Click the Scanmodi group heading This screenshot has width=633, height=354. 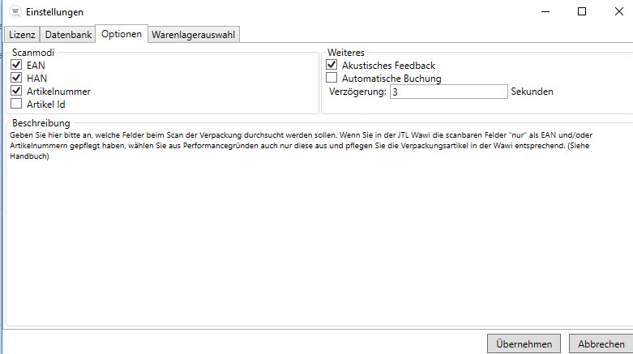32,52
